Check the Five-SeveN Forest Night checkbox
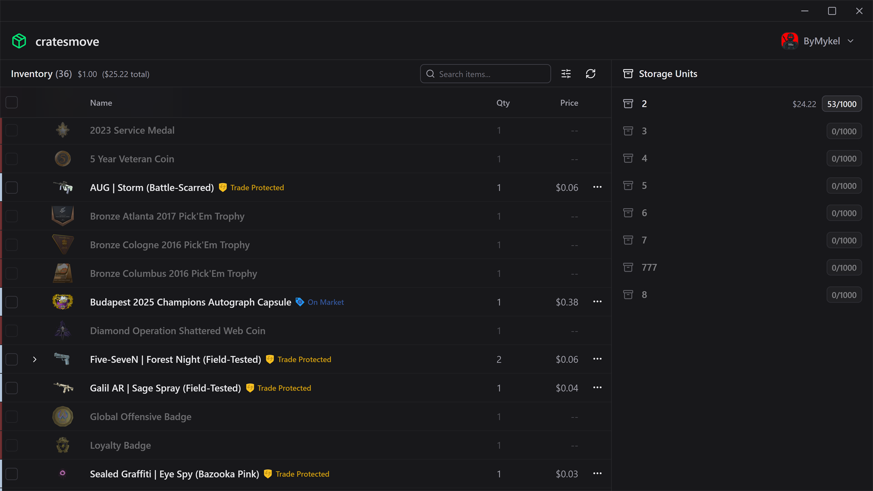 pyautogui.click(x=12, y=359)
